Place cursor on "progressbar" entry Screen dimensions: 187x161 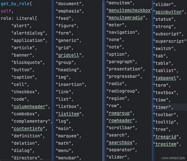(123, 76)
